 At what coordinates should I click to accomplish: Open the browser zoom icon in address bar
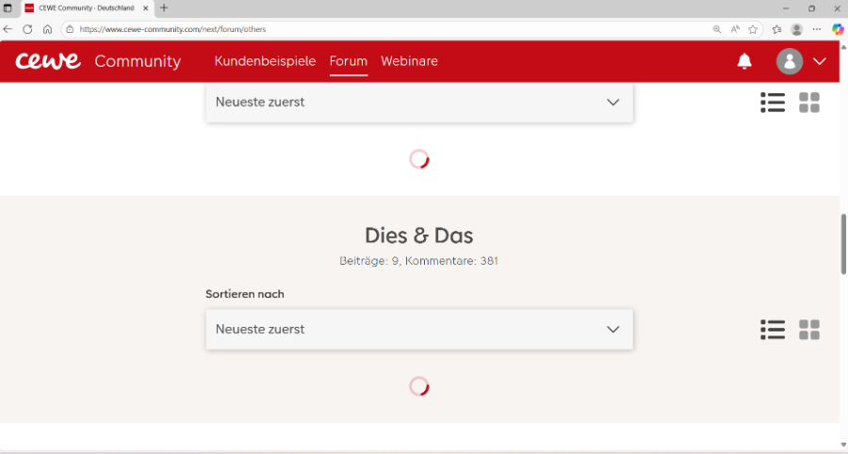(717, 29)
